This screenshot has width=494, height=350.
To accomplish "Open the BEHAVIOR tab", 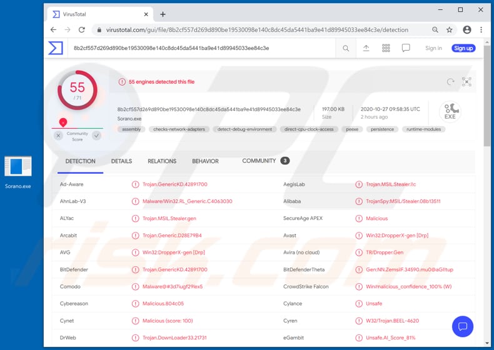I will (205, 161).
